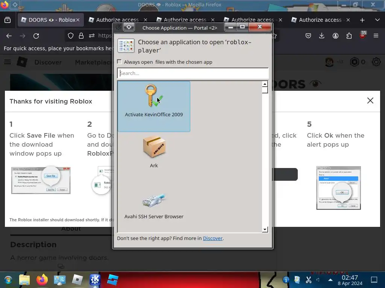Open Discover in Roblox navigation
385x288 pixels.
tap(48, 62)
